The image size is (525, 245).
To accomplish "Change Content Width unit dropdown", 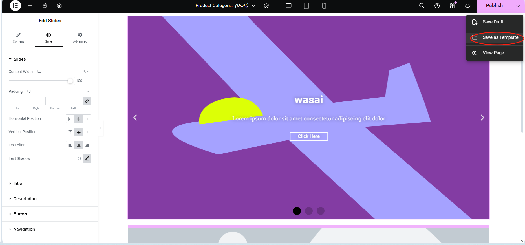I will click(86, 72).
